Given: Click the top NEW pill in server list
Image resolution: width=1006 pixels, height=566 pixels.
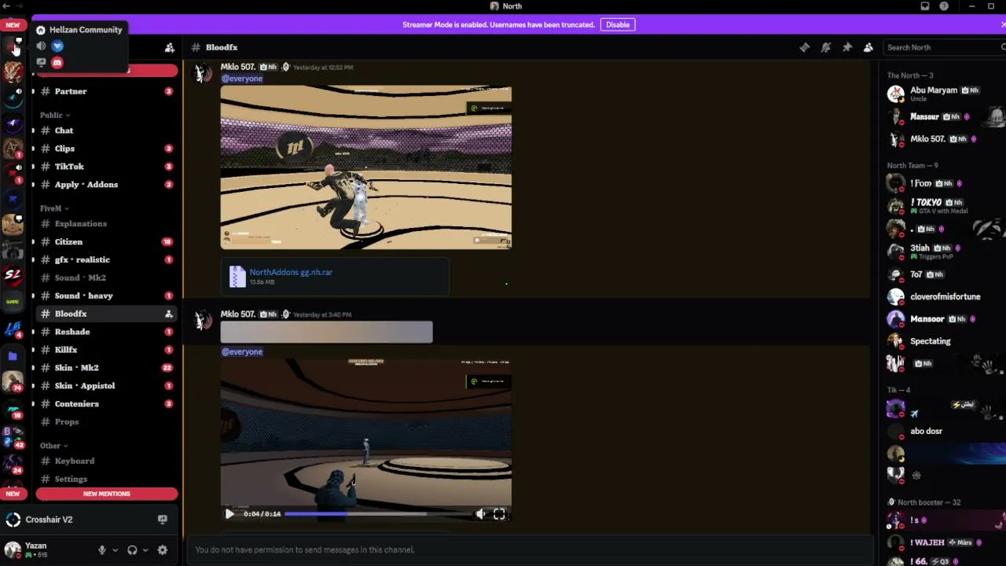Looking at the screenshot, I should (x=13, y=25).
